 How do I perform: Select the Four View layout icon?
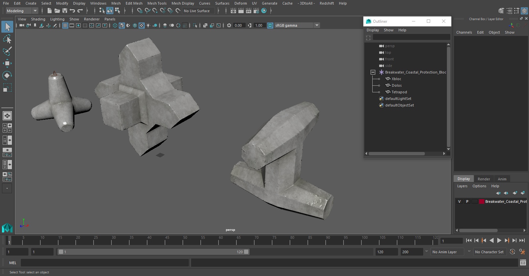pos(7,128)
